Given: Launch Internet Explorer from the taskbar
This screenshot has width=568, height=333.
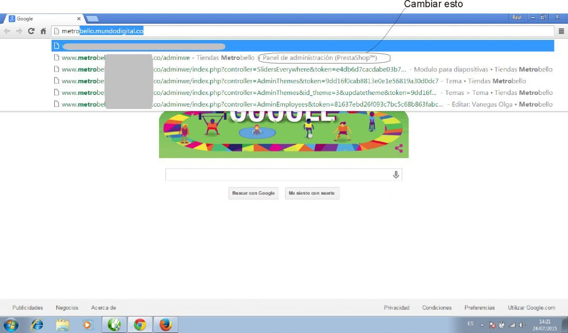Looking at the screenshot, I should (37, 324).
